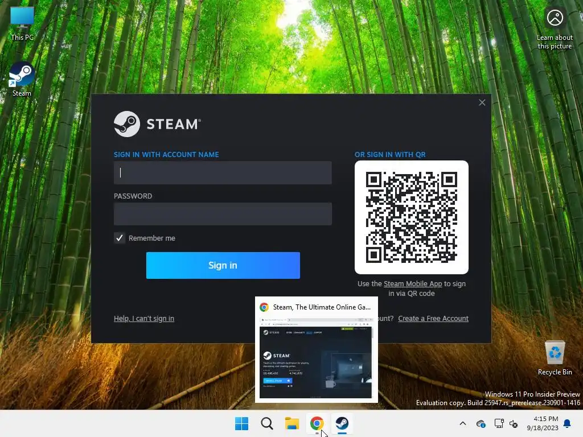Focus the account name input field
The width and height of the screenshot is (583, 437).
coord(223,172)
